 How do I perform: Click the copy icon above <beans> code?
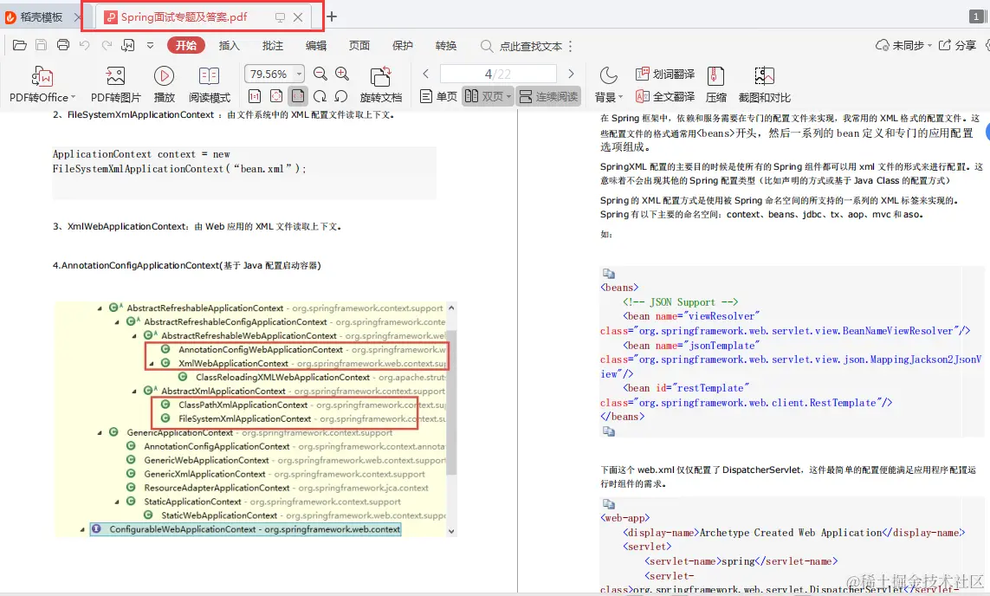pyautogui.click(x=609, y=274)
